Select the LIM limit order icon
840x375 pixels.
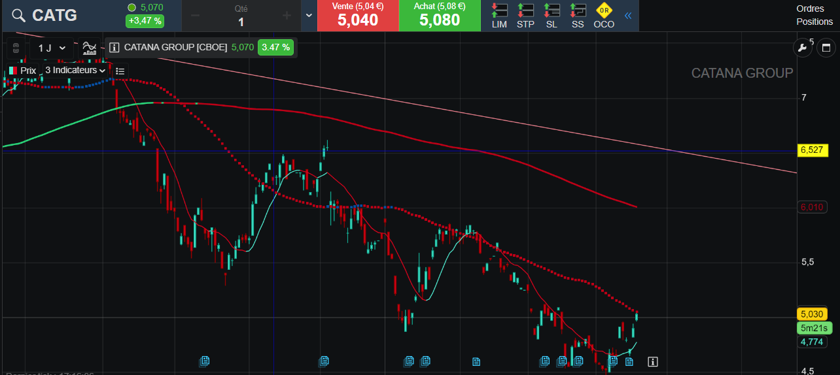pyautogui.click(x=499, y=16)
